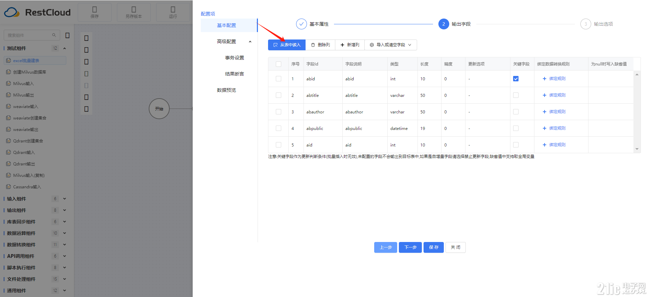Uncheck 关键字段 checkbox for abid

516,79
